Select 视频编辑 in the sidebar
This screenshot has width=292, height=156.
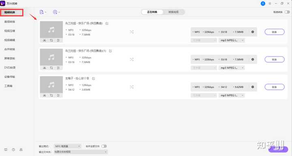click(x=10, y=40)
